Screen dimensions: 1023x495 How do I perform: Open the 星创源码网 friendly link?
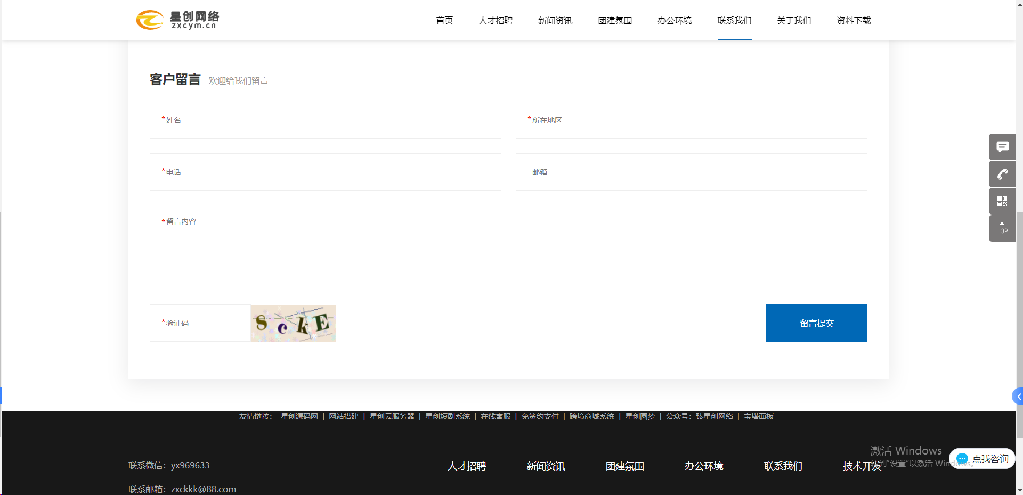click(x=299, y=416)
